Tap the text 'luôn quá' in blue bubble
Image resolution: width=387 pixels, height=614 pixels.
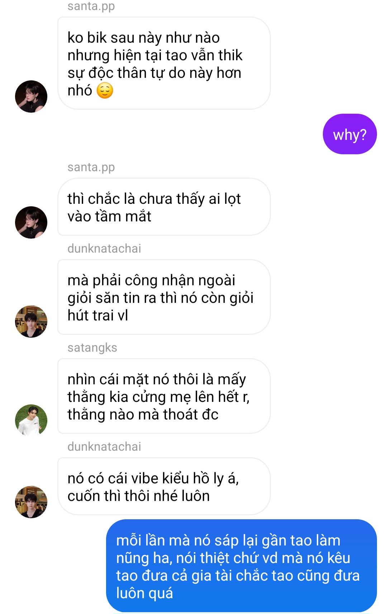click(x=144, y=594)
